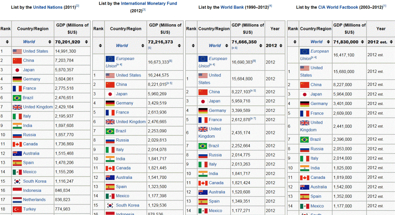This screenshot has width=395, height=215.
Task: Select CIA world GDP 71,830,000
Action: tap(346, 42)
